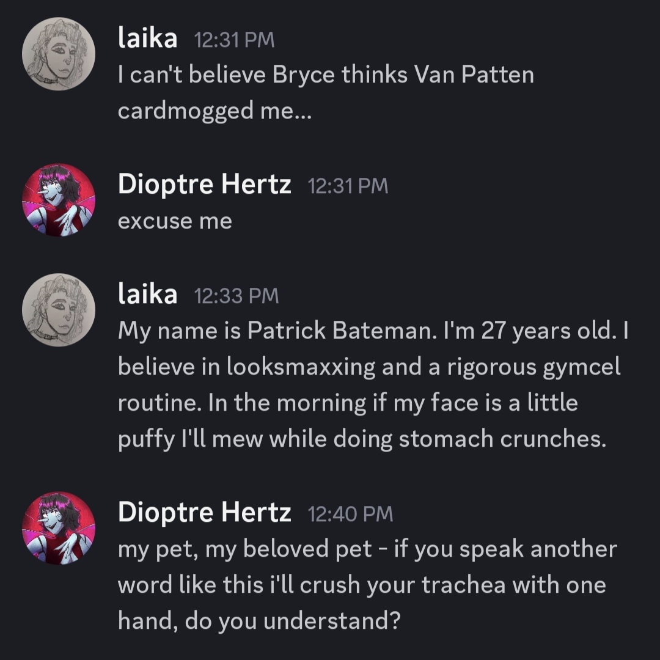Screen dimensions: 660x660
Task: Click the line beginning "believe in looksmaxxing"
Action: pyautogui.click(x=369, y=367)
